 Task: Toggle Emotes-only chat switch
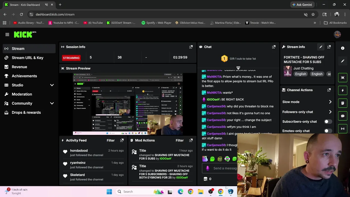pos(328,131)
